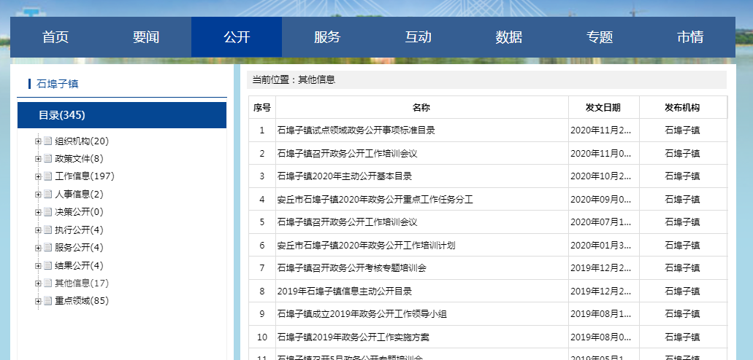This screenshot has height=360, width=753.
Task: Expand the 结果公开 tree node
Action: [38, 265]
